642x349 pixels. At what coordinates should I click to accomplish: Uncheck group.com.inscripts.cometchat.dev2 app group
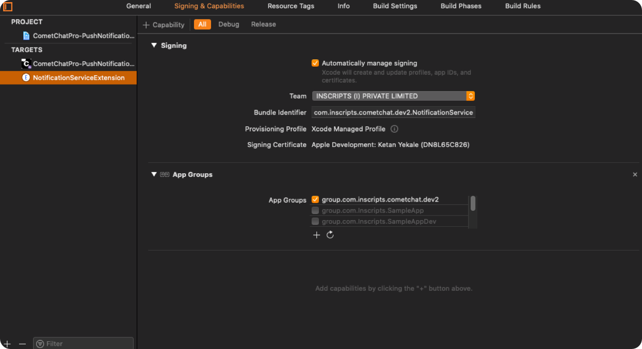pos(315,200)
